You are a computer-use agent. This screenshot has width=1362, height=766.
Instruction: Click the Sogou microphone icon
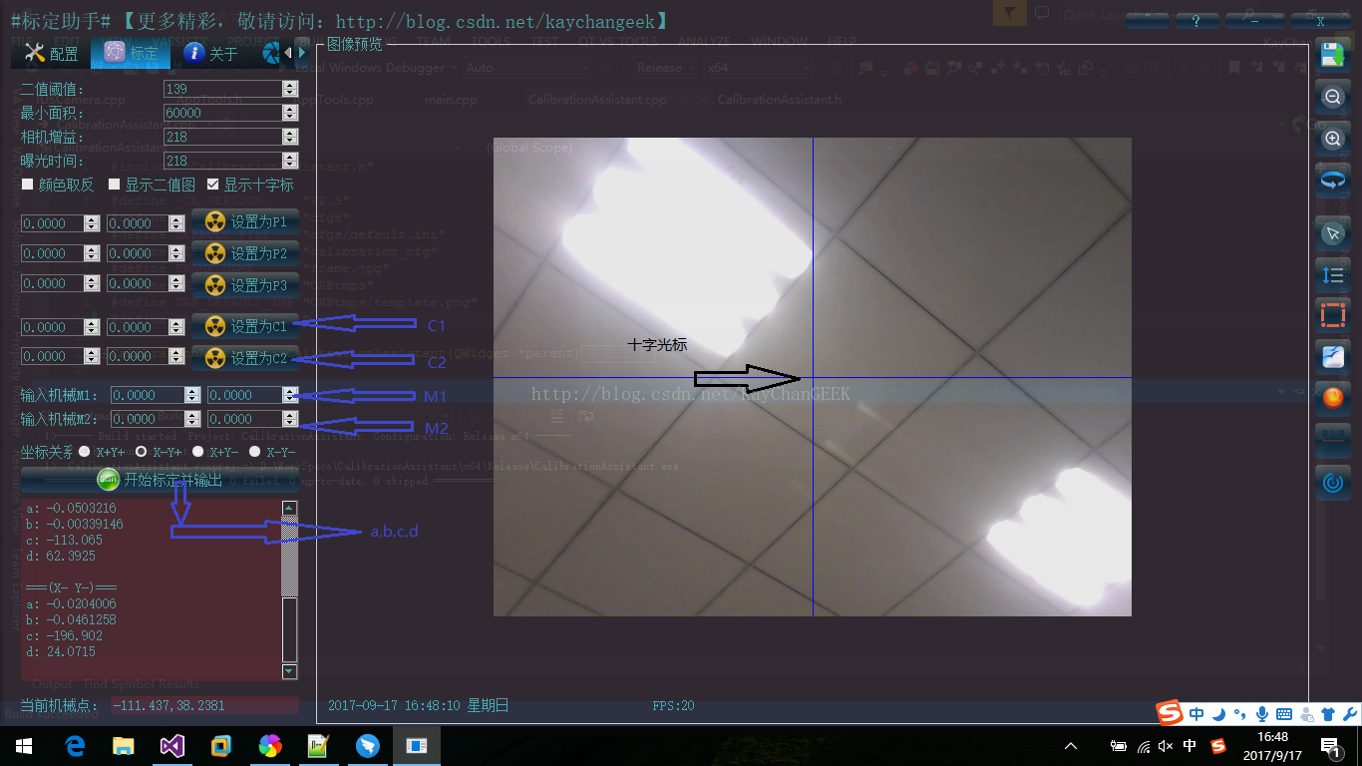(1262, 713)
